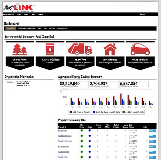Click Site Power column header
The height and width of the screenshot is (160, 161).
click(82, 126)
